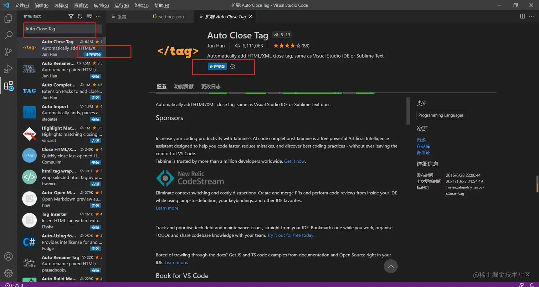Click the Programming Languages category tag
This screenshot has height=287, width=539.
pyautogui.click(x=441, y=115)
